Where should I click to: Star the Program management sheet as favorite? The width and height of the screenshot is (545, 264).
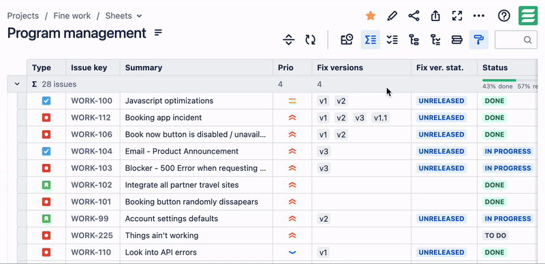coord(371,16)
